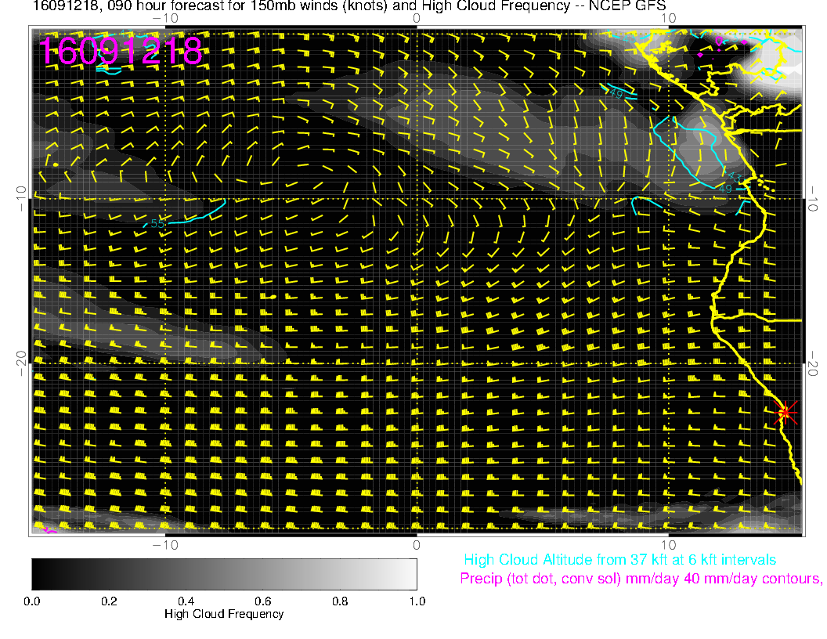Click the High Cloud Frequency colorbar caption
Image resolution: width=827 pixels, height=639 pixels.
pos(224,614)
